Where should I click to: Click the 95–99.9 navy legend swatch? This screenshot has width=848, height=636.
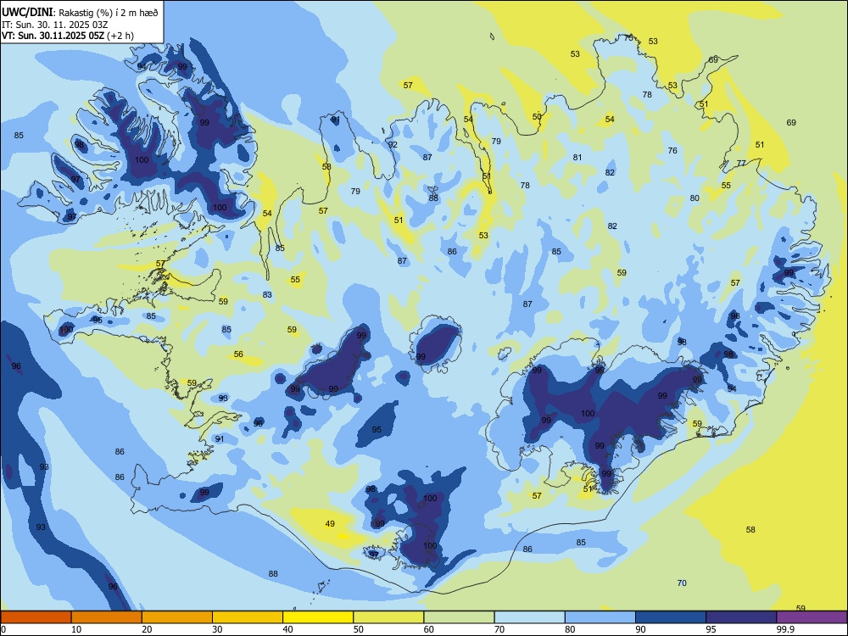[x=741, y=617]
